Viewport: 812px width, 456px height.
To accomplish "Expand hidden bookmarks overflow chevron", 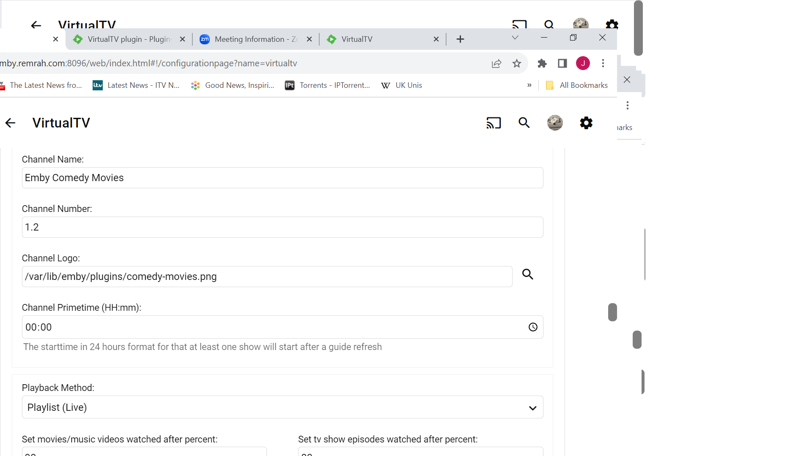I will pyautogui.click(x=529, y=85).
